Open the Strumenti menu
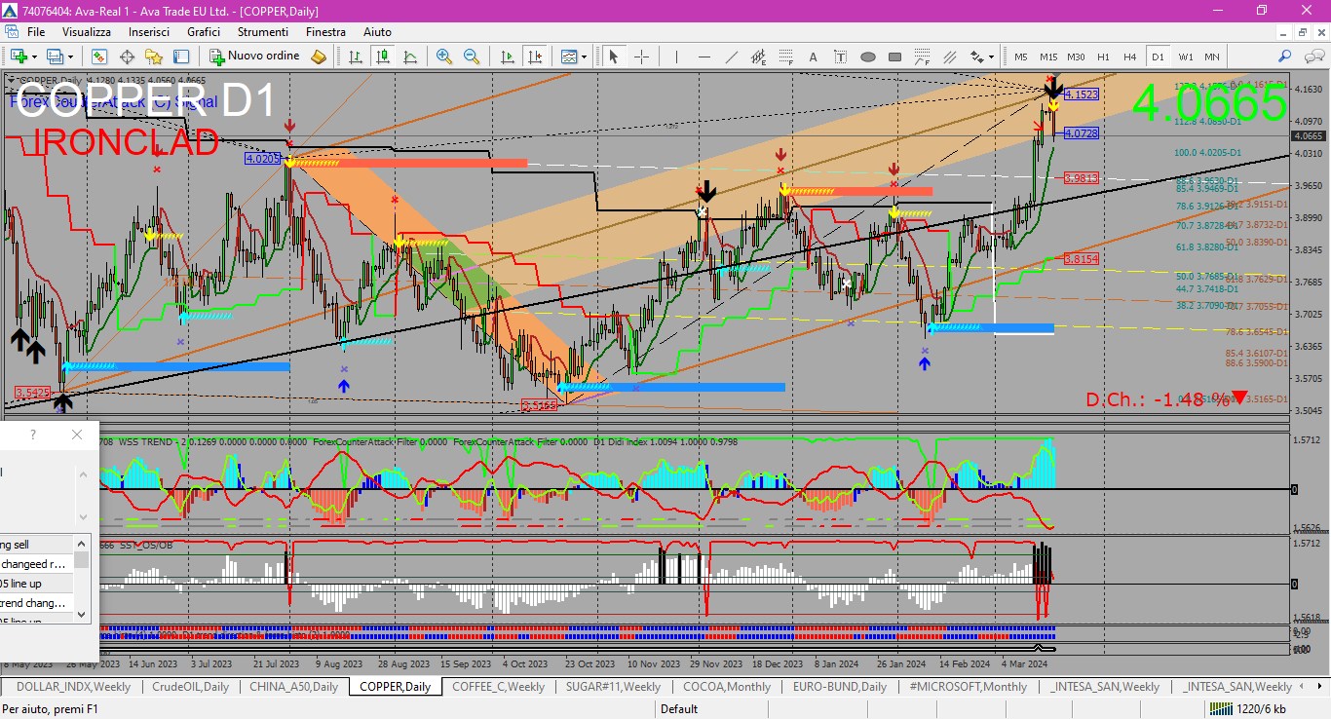Screen dimensions: 1331x719 (263, 32)
